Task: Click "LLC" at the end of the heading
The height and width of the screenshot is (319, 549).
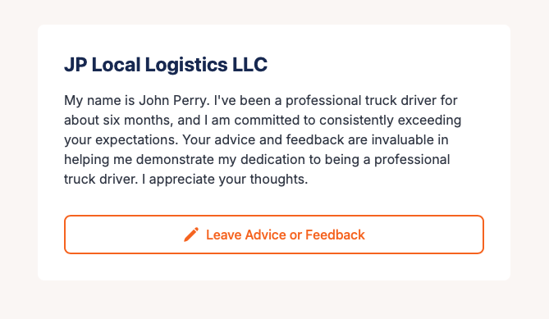Action: click(x=250, y=65)
